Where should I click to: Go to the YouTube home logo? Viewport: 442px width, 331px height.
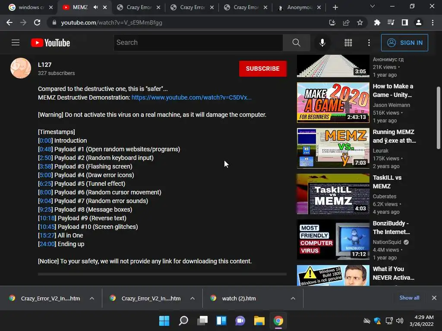pyautogui.click(x=51, y=43)
